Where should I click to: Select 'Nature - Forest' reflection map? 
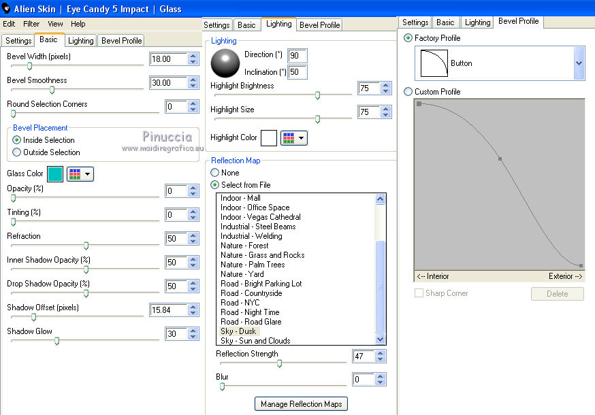[x=244, y=246]
